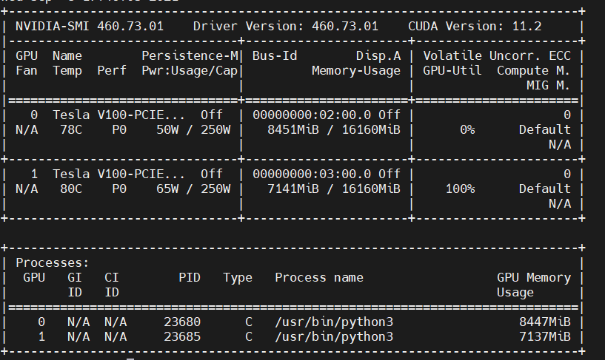Screen dimensions: 605x360
Task: Click the CUDA Version: 11.2 text
Action: point(475,26)
